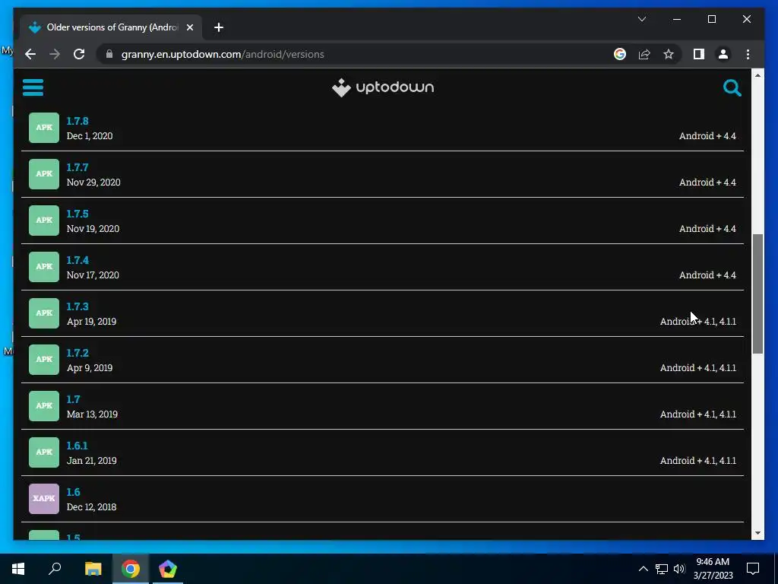The height and width of the screenshot is (584, 778).
Task: Click the APK badge for version 1.7.7
Action: 43,174
